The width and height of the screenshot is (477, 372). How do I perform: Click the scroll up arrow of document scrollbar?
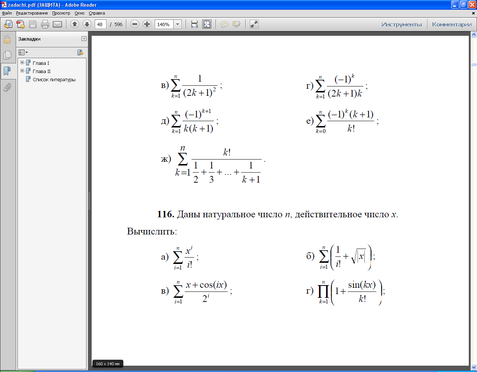tap(474, 35)
